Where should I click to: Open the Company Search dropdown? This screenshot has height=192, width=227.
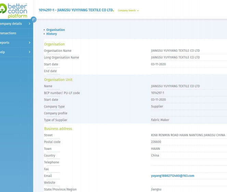[x=128, y=11]
